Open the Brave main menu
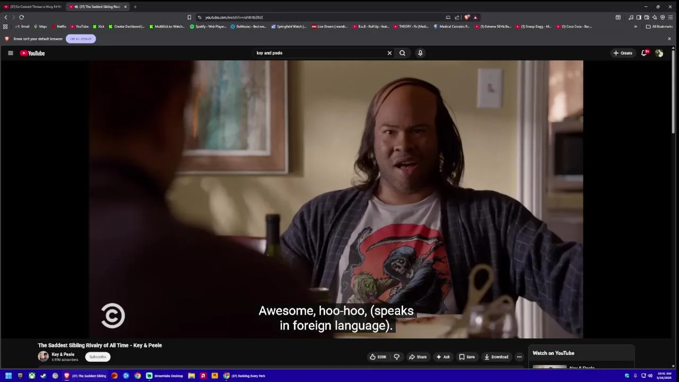The width and height of the screenshot is (679, 382). point(670,18)
